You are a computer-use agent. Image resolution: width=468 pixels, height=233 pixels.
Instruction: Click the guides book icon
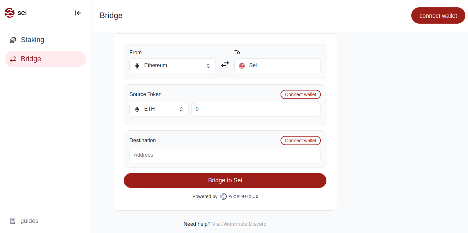pyautogui.click(x=13, y=221)
